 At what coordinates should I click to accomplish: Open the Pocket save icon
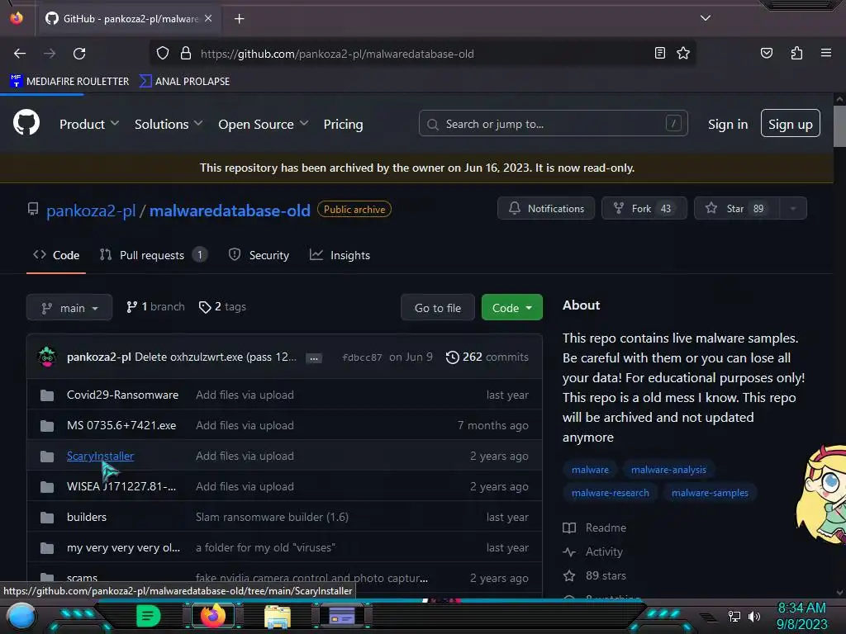(x=766, y=53)
